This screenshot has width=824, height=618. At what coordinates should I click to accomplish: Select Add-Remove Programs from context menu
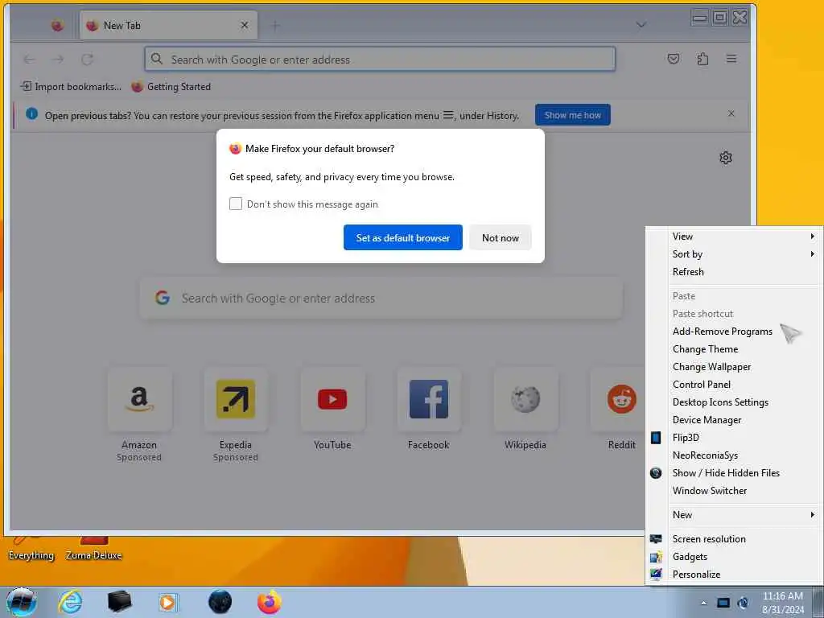[734, 331]
